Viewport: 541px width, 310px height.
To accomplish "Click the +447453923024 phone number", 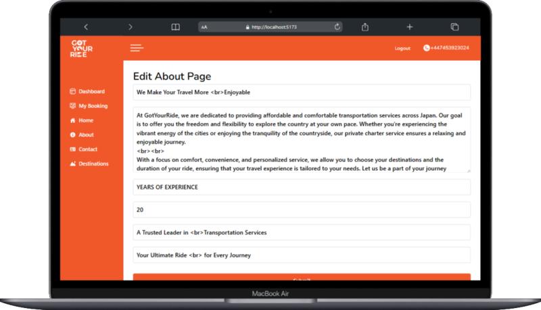I will (450, 48).
